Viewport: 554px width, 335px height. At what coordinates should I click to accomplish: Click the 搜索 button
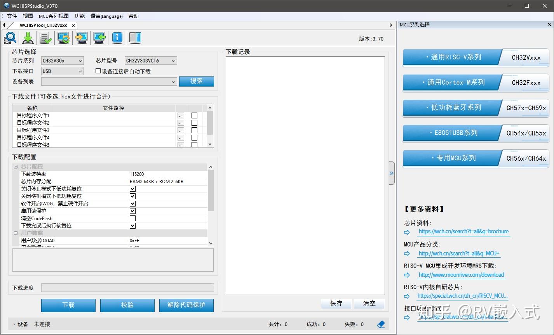tap(196, 81)
